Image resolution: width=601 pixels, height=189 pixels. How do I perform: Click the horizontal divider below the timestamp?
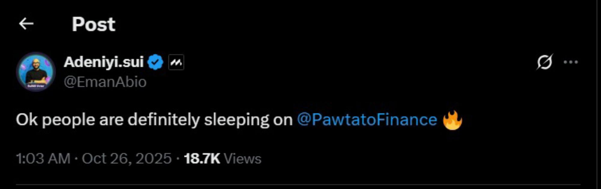click(x=298, y=184)
